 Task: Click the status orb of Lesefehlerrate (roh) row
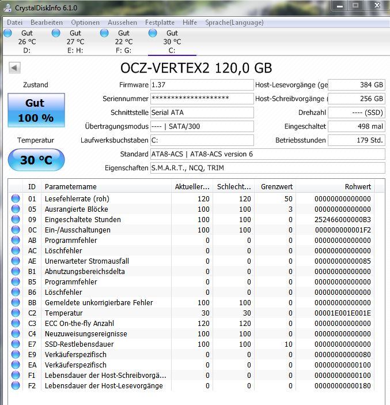point(16,198)
